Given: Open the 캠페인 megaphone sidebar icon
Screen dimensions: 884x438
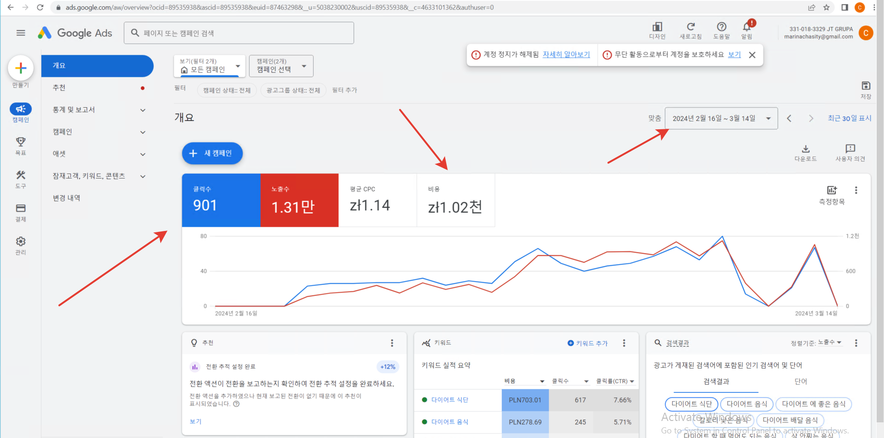Looking at the screenshot, I should [x=21, y=109].
